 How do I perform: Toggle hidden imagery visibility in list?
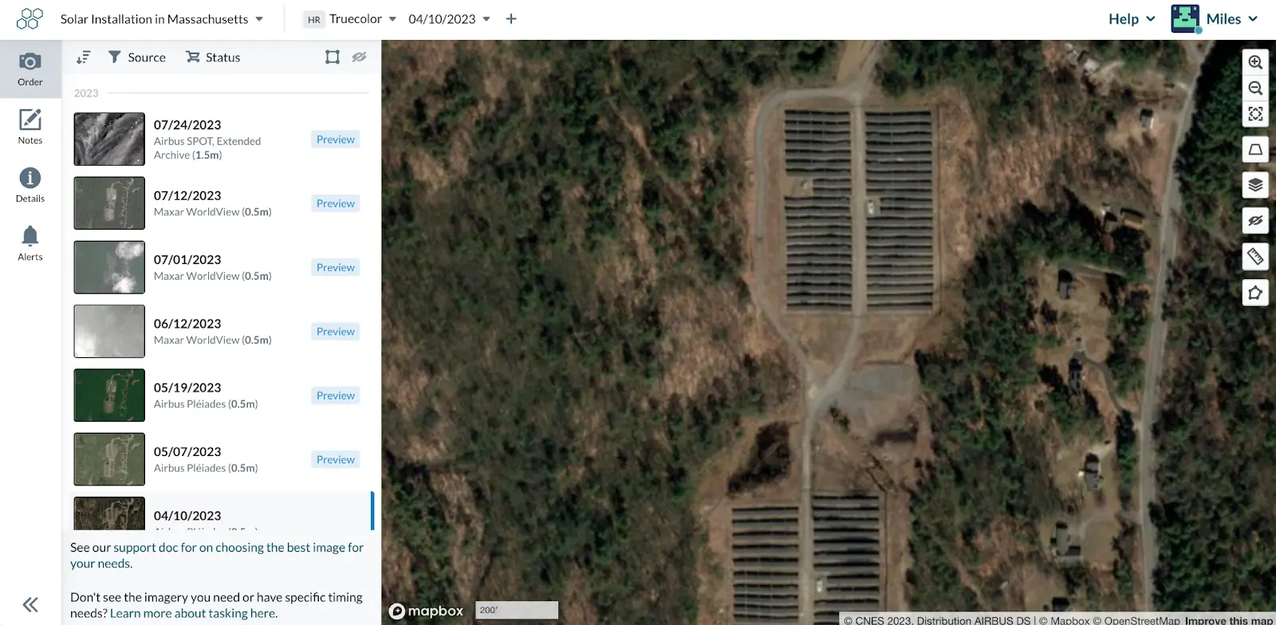pyautogui.click(x=360, y=57)
